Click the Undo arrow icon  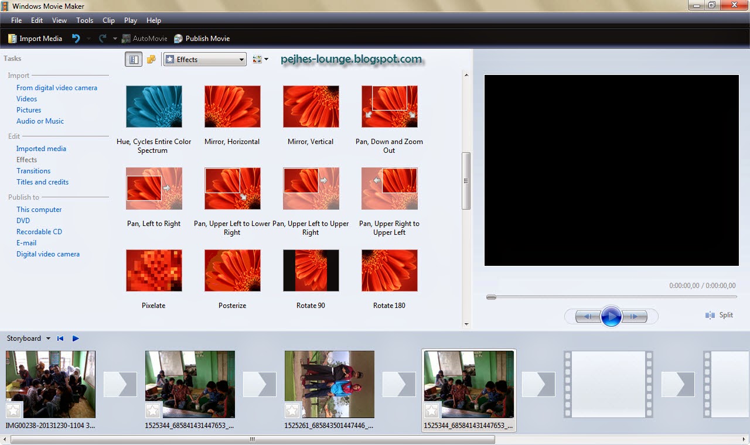(x=75, y=38)
